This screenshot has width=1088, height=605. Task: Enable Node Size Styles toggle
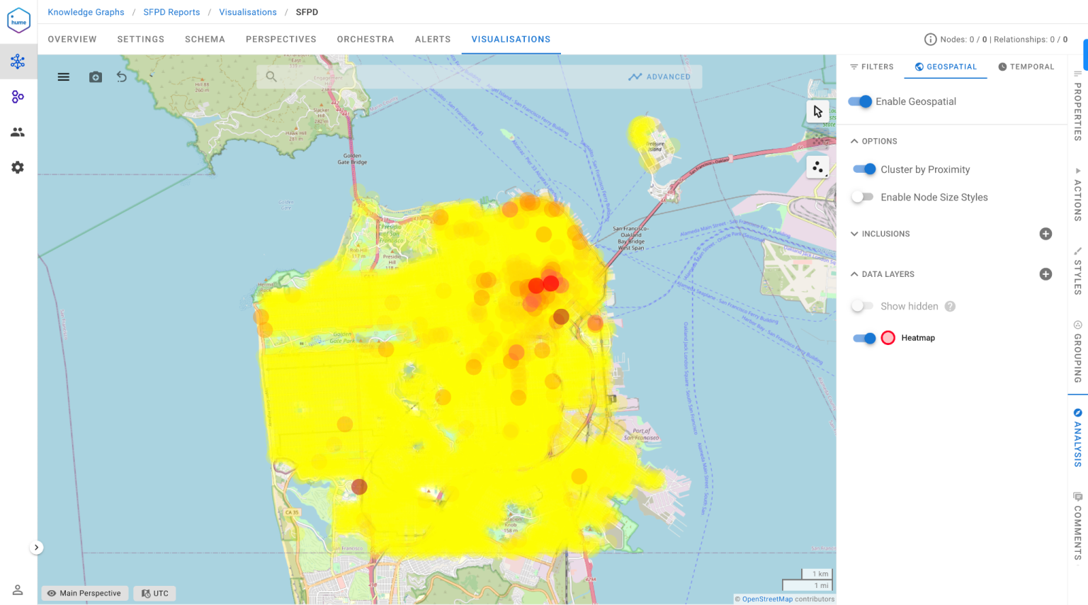(862, 197)
